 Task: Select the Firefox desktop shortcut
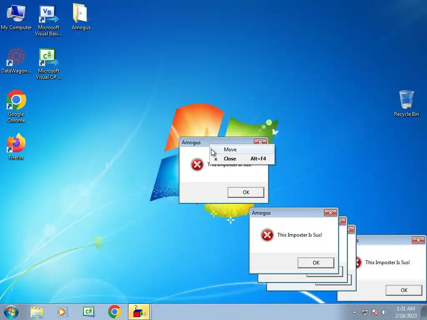16,146
